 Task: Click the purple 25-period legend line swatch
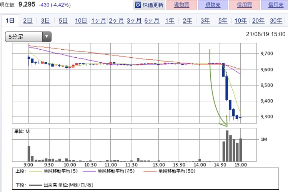point(90,172)
